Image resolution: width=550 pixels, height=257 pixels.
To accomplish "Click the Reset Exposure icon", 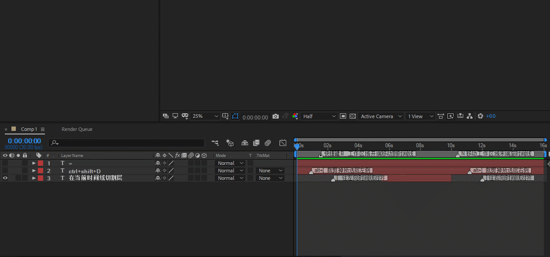I will tap(480, 116).
